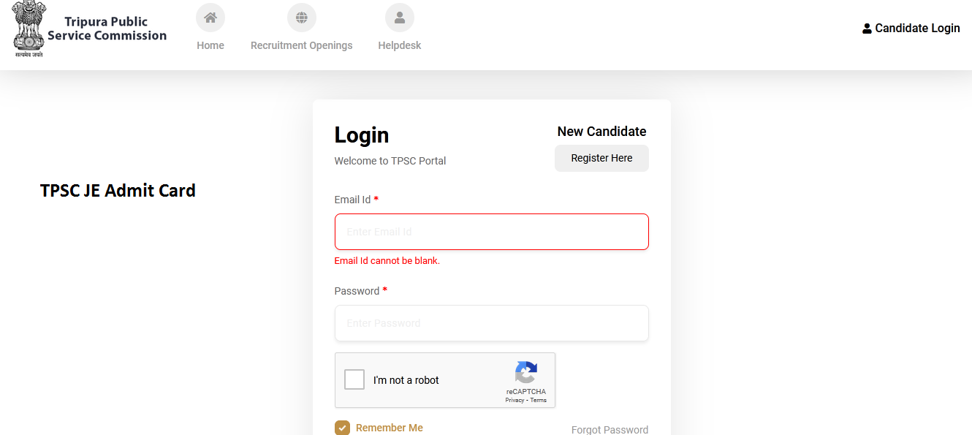
Task: Uncheck the Remember Me checkbox
Action: 342,427
